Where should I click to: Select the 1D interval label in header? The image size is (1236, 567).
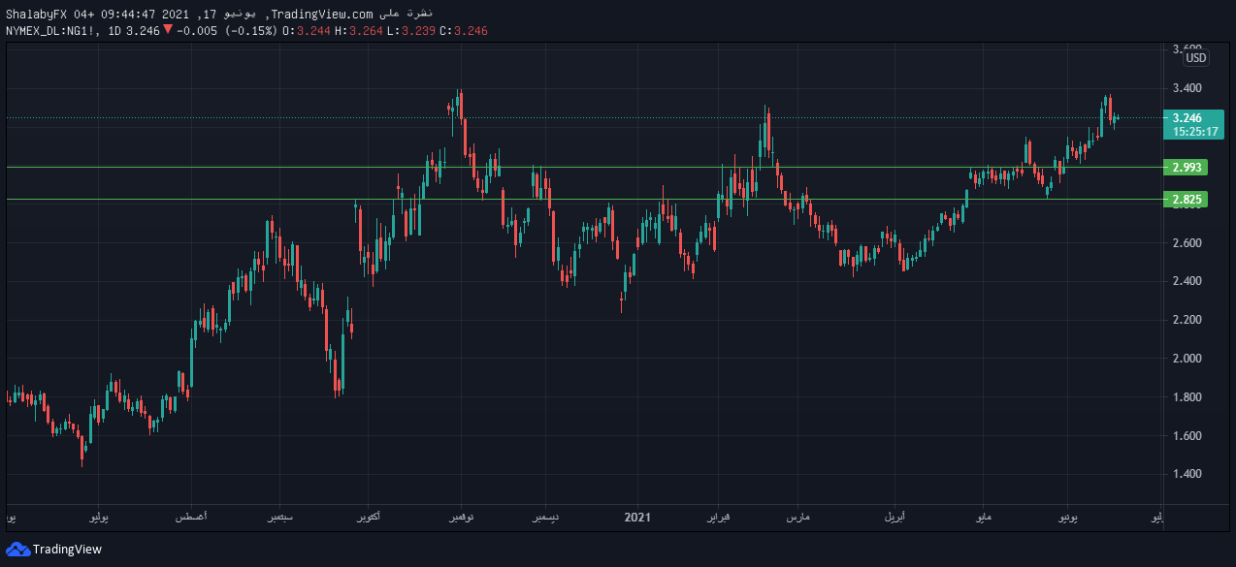pyautogui.click(x=114, y=31)
